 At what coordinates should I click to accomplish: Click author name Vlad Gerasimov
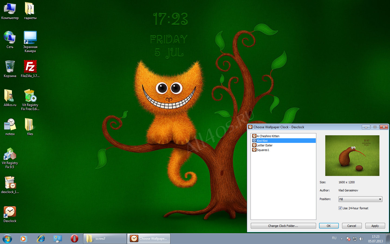(348, 190)
